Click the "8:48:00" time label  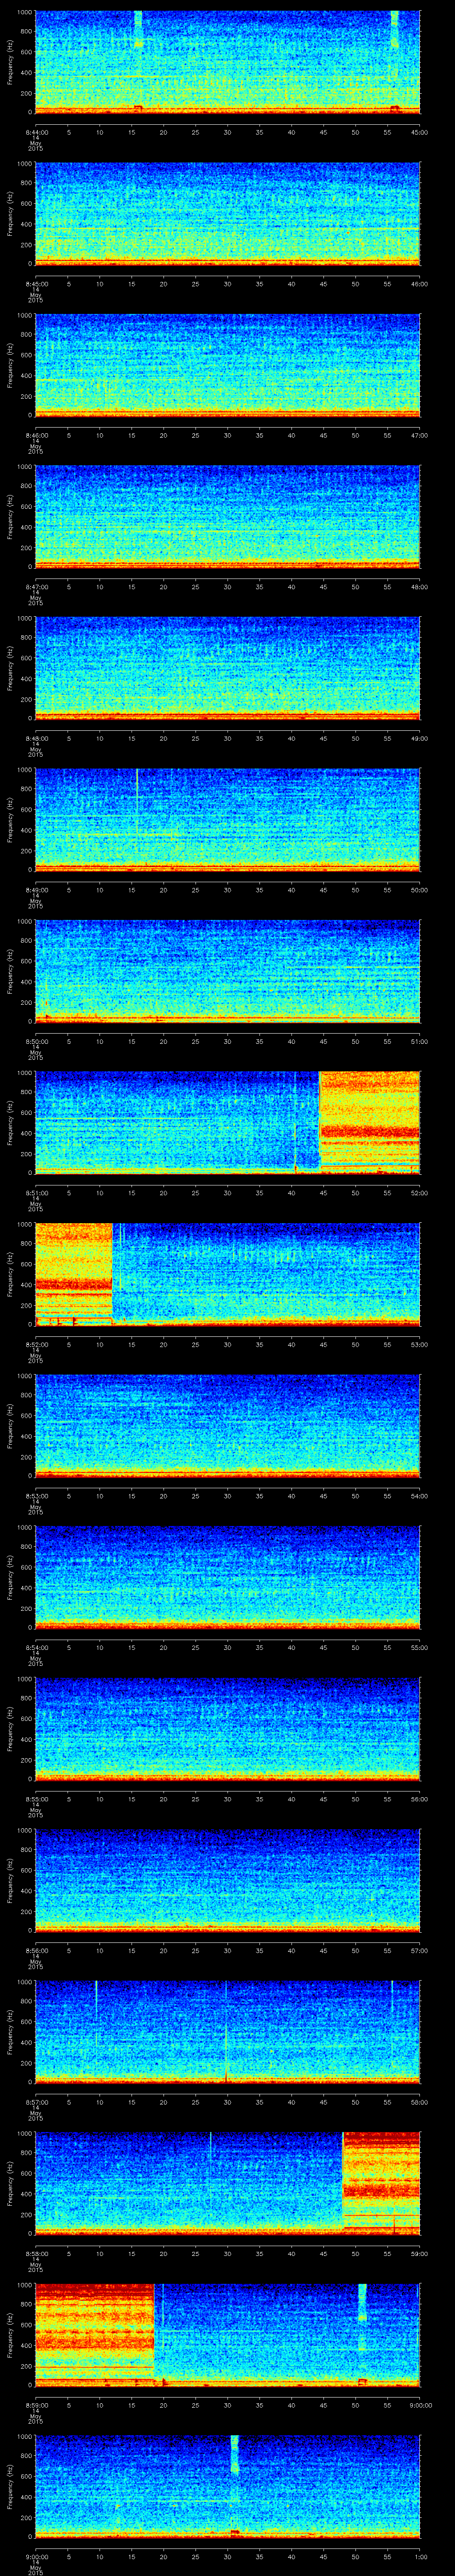(x=36, y=738)
